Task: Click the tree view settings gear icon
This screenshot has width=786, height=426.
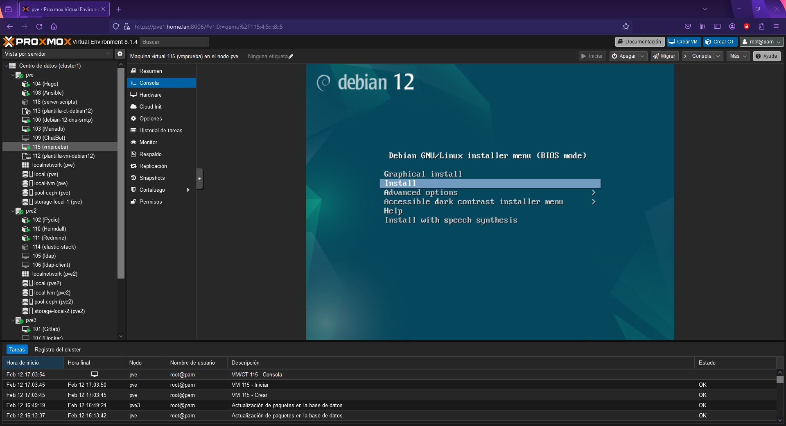Action: (120, 54)
